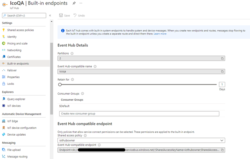Go to Pricing and scale
250x159 pixels.
click(17, 43)
